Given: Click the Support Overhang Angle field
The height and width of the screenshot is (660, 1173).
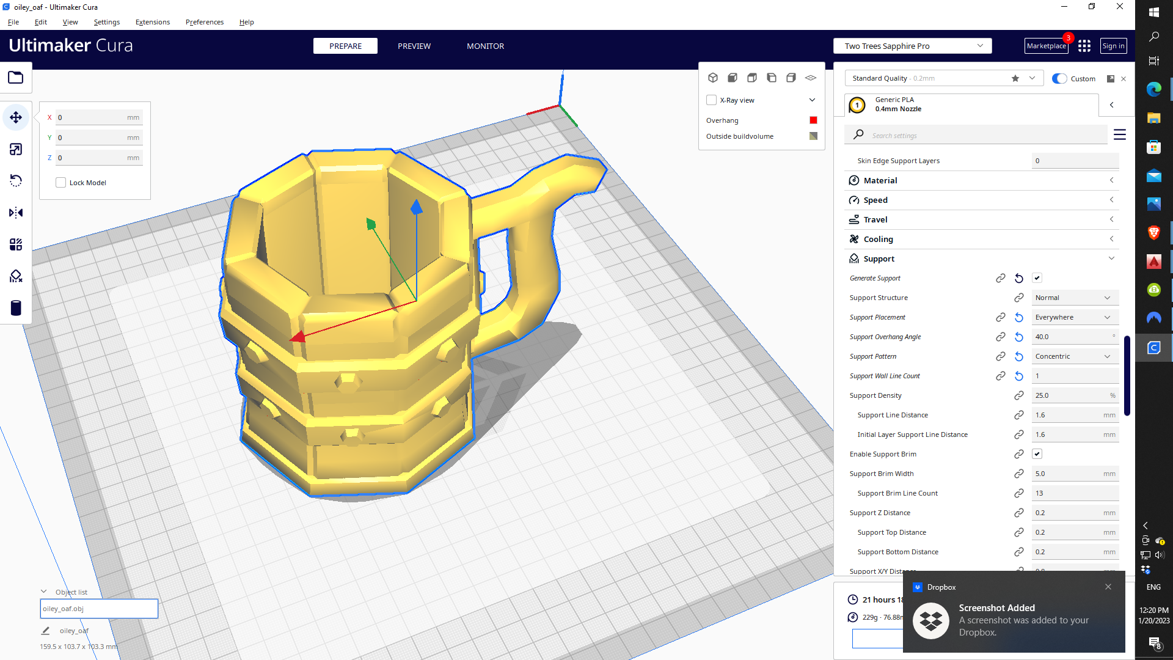Looking at the screenshot, I should point(1075,337).
